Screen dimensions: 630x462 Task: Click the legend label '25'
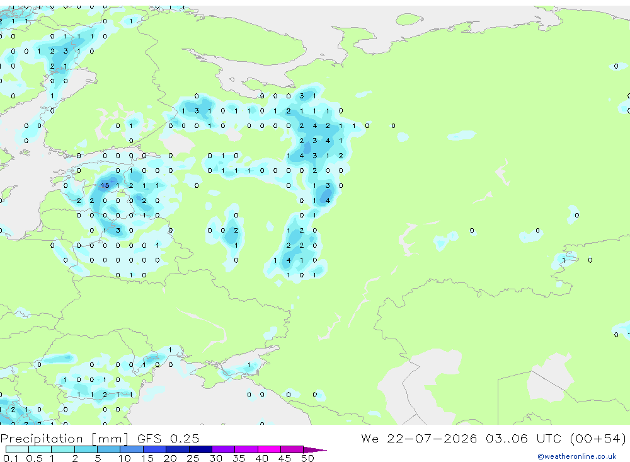point(193,458)
